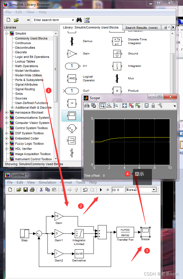
Task: Select Continuous library
Action: coord(23,43)
